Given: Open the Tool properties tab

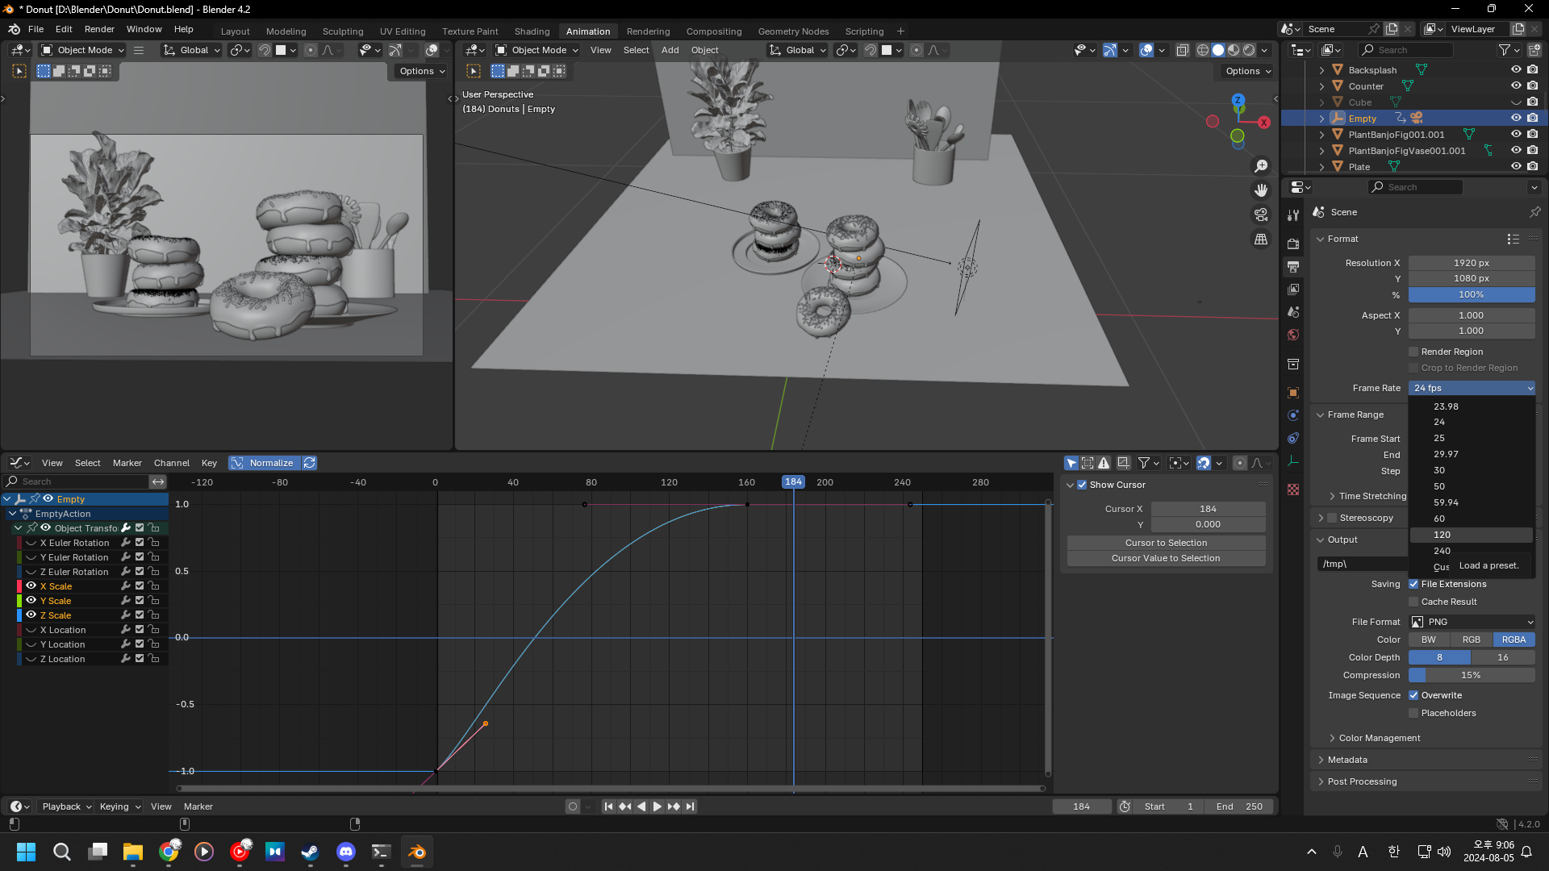Looking at the screenshot, I should click(x=1293, y=215).
